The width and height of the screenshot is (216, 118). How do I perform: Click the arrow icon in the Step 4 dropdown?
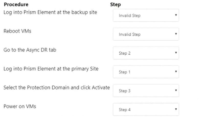(x=176, y=109)
